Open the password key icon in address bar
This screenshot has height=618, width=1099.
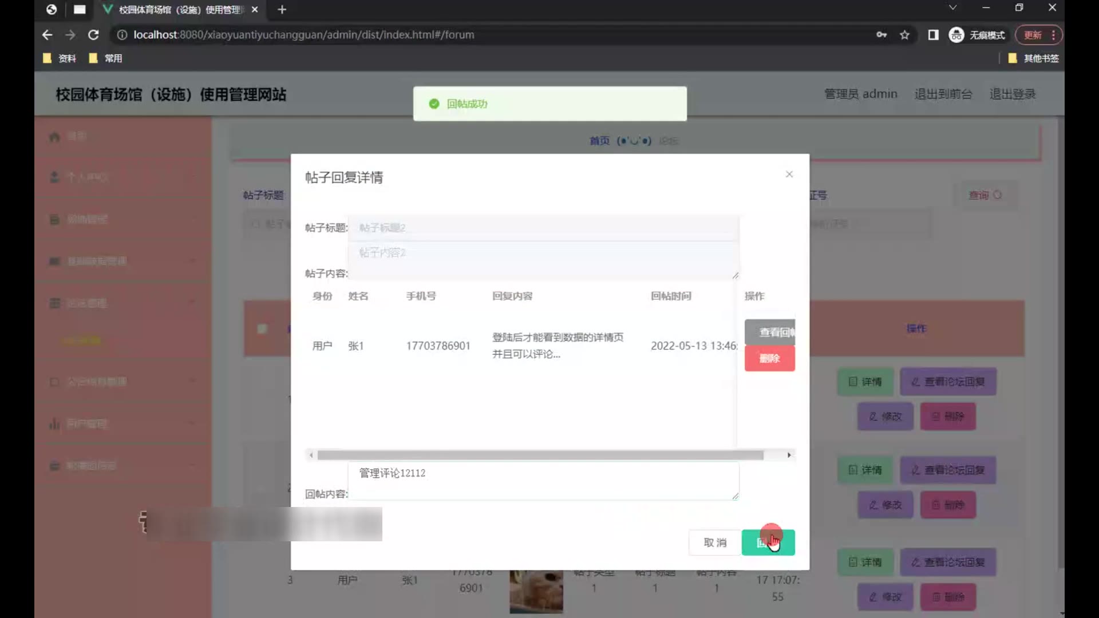pos(881,35)
